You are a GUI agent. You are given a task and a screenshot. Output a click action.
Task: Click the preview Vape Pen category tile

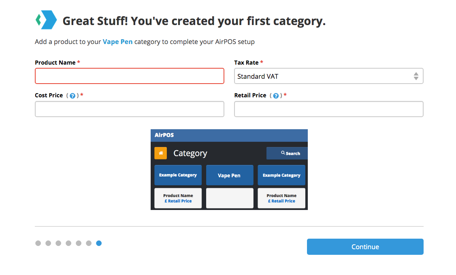point(230,175)
